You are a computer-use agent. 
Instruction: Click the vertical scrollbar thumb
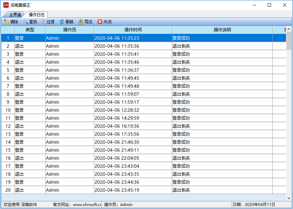pos(289,41)
